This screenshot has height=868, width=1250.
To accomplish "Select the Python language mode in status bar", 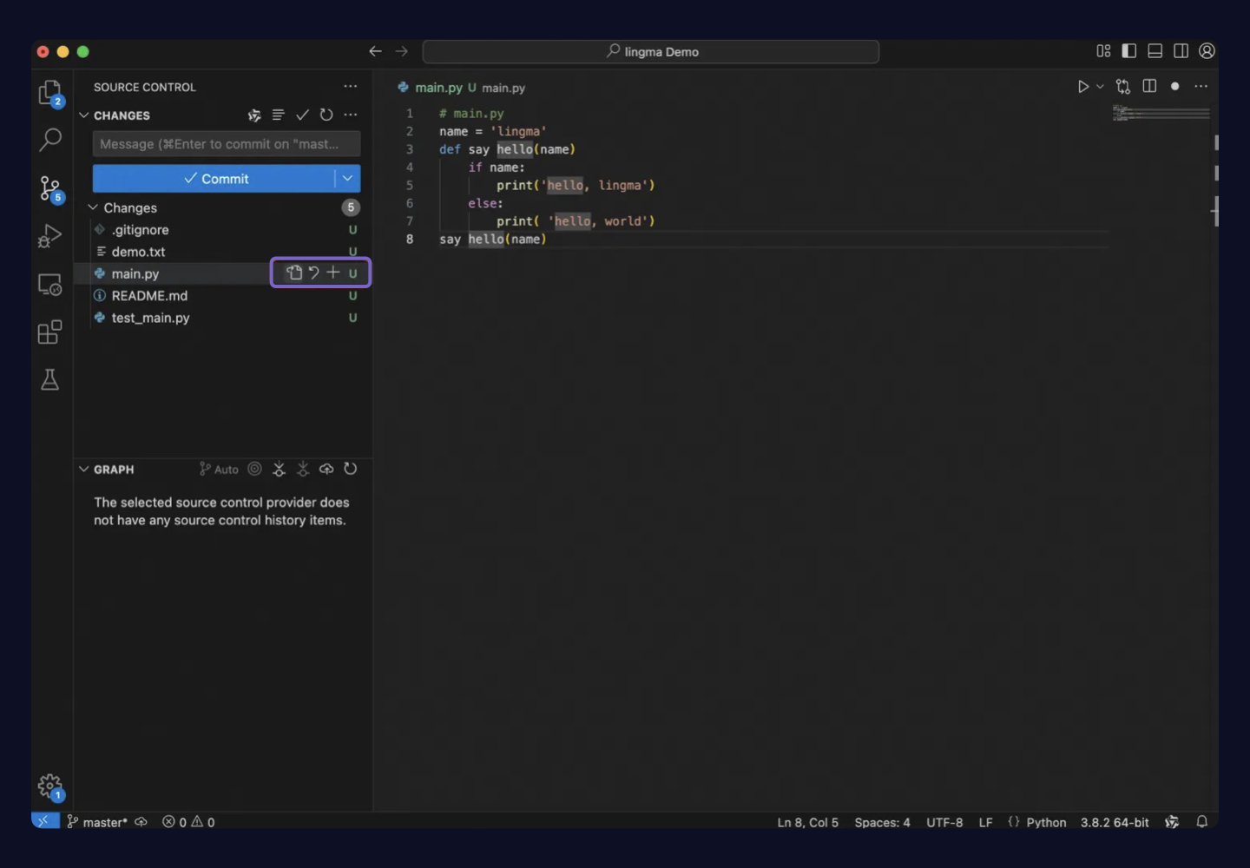I will click(1046, 822).
